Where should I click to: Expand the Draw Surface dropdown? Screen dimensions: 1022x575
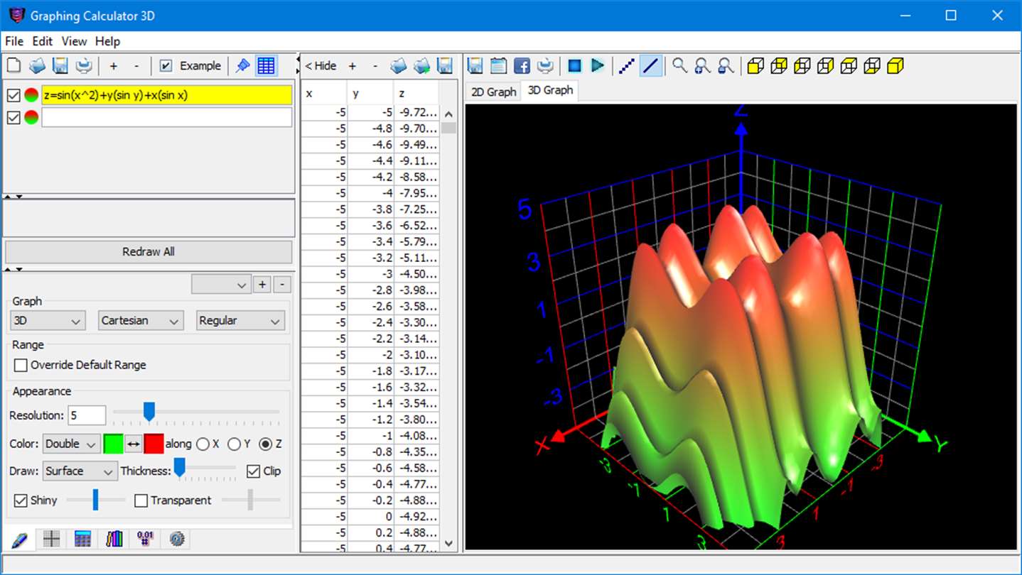[80, 471]
